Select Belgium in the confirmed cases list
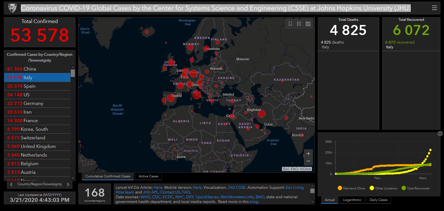The image size is (444, 211). [37, 164]
